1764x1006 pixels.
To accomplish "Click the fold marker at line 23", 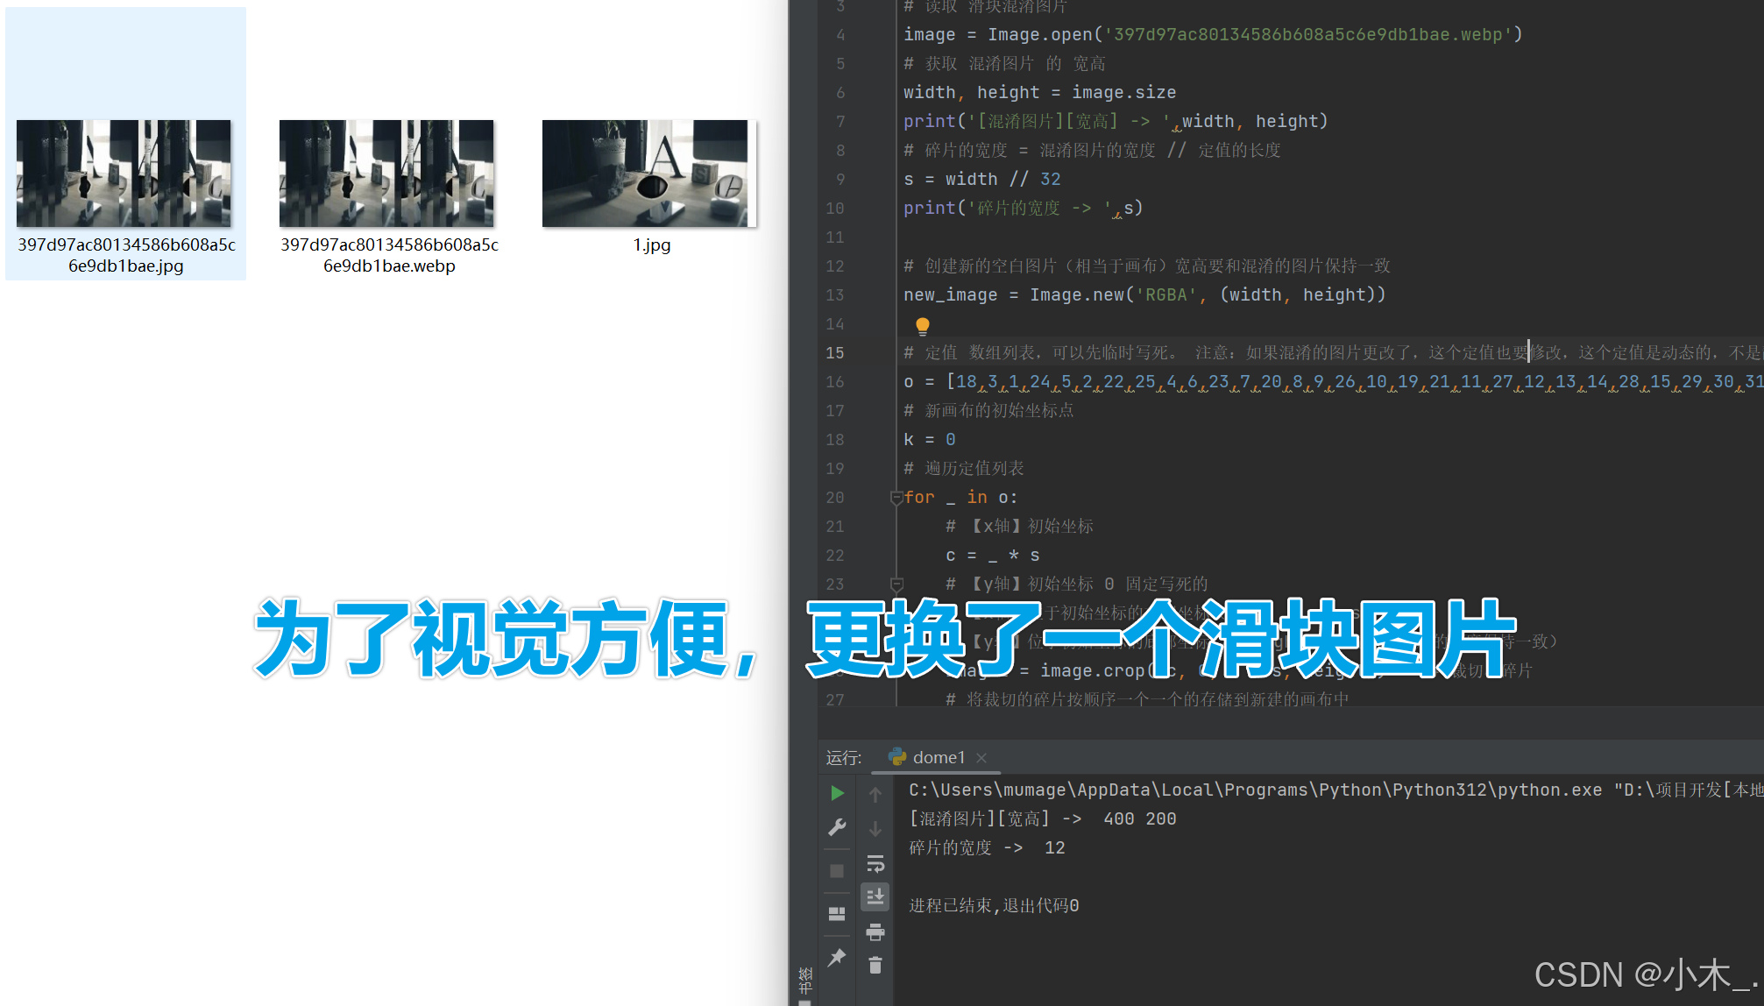I will (896, 584).
